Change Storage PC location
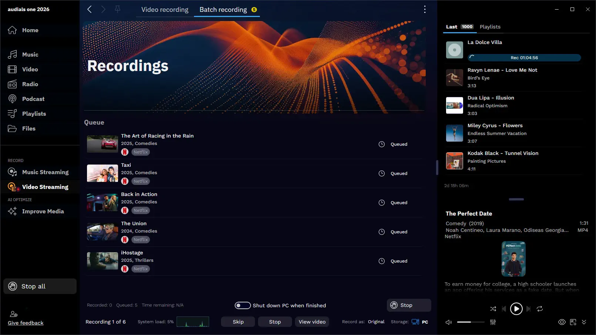Screen dimensions: 596x335 pyautogui.click(x=420, y=322)
